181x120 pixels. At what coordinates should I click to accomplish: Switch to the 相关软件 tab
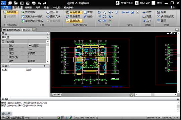(x=69, y=7)
